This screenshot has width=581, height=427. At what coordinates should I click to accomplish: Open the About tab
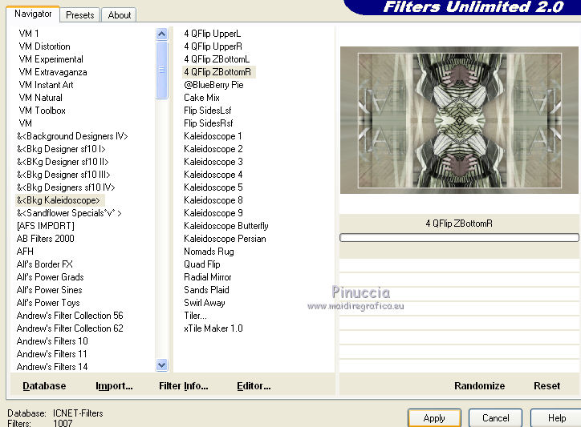click(x=119, y=15)
